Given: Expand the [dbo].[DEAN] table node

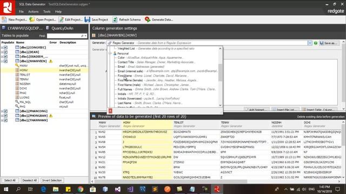Looking at the screenshot, I should [x=2, y=52].
